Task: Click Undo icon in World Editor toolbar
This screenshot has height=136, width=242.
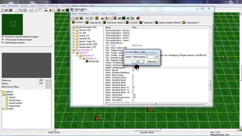Action: pyautogui.click(x=31, y=10)
